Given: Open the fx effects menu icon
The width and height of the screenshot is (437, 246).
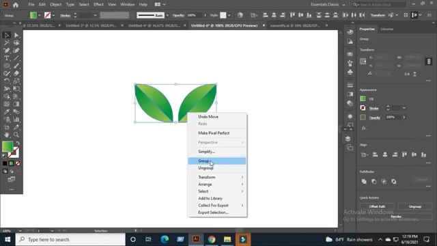Looking at the screenshot, I should coord(364,128).
